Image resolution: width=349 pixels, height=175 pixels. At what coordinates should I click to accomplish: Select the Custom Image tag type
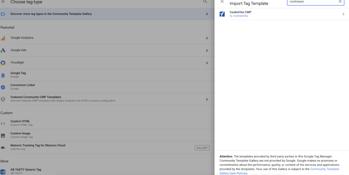click(x=20, y=135)
